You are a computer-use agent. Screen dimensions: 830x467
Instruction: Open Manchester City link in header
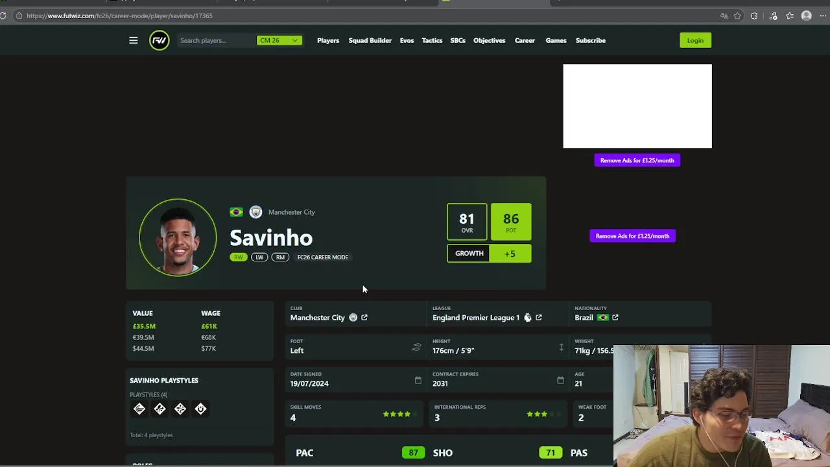291,212
